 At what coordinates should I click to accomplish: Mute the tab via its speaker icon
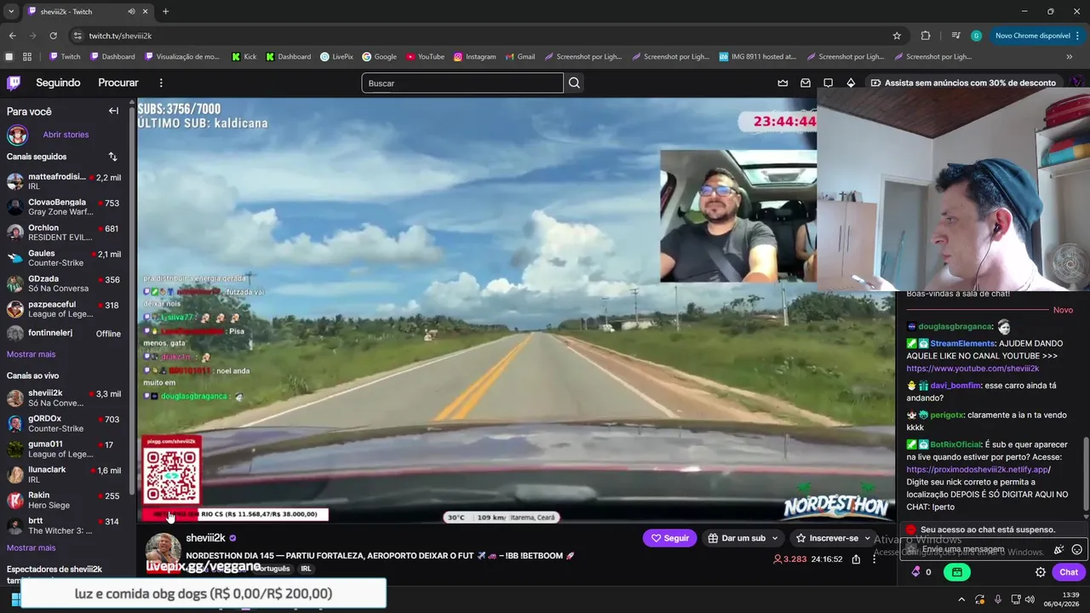[x=131, y=12]
